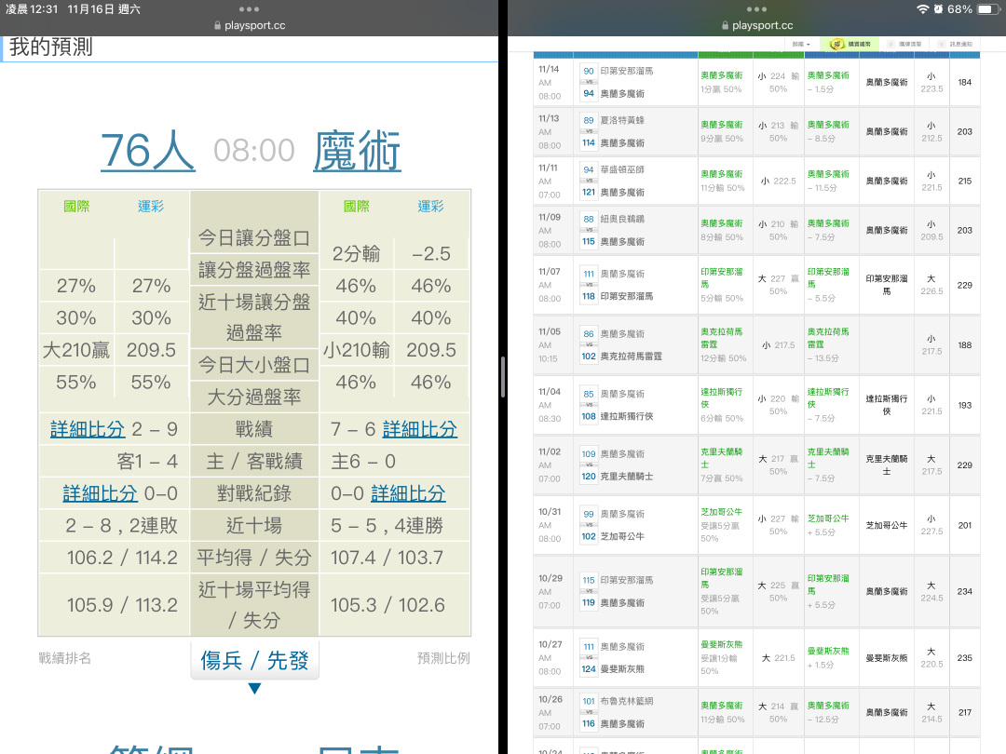The height and width of the screenshot is (754, 1006).
Task: Tap 大210贏 cell
Action: pos(76,350)
